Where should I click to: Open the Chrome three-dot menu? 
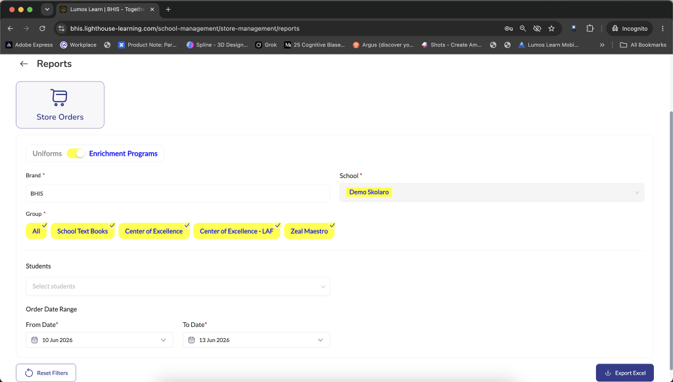point(662,28)
